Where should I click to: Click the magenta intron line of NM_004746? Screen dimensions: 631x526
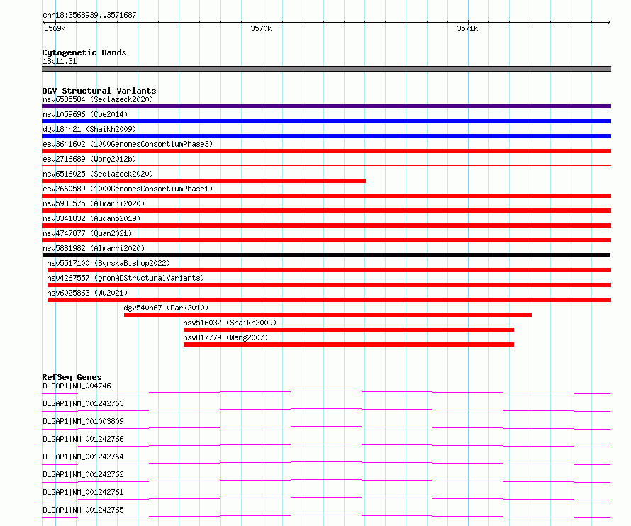tap(326, 391)
